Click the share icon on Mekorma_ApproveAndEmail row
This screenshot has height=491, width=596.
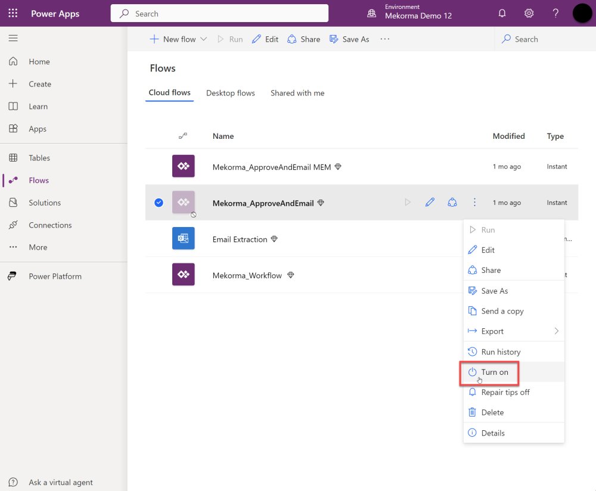point(452,202)
